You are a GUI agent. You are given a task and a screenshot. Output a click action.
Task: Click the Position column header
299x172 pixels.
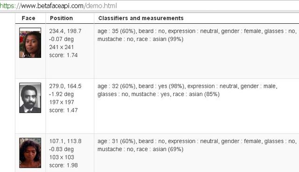coord(61,18)
